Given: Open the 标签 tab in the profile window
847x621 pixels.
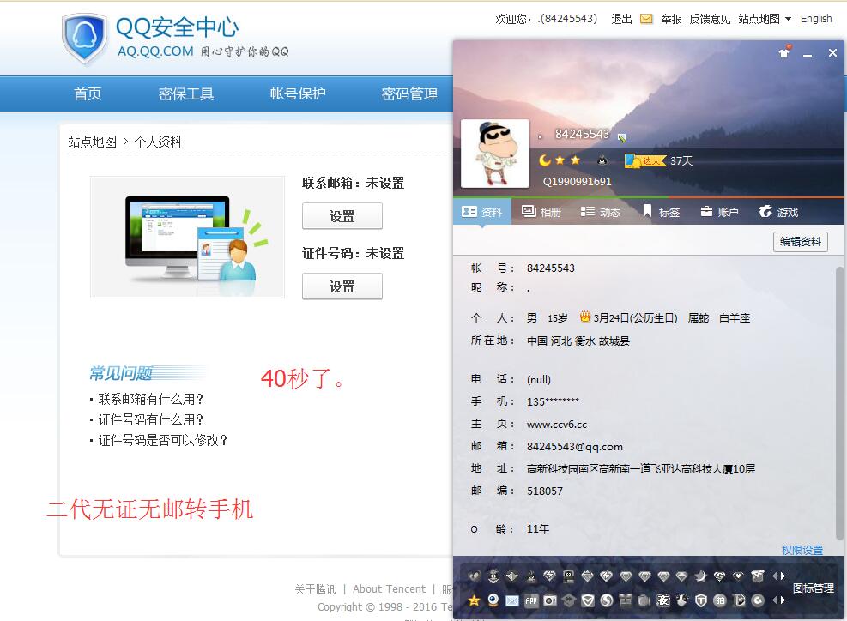Looking at the screenshot, I should pyautogui.click(x=661, y=212).
